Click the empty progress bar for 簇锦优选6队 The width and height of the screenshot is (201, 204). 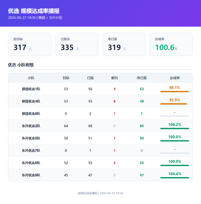coord(174,116)
